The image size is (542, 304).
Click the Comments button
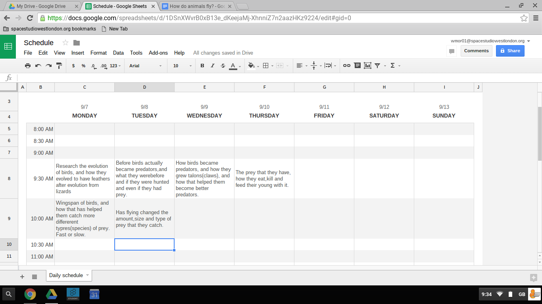(x=477, y=51)
